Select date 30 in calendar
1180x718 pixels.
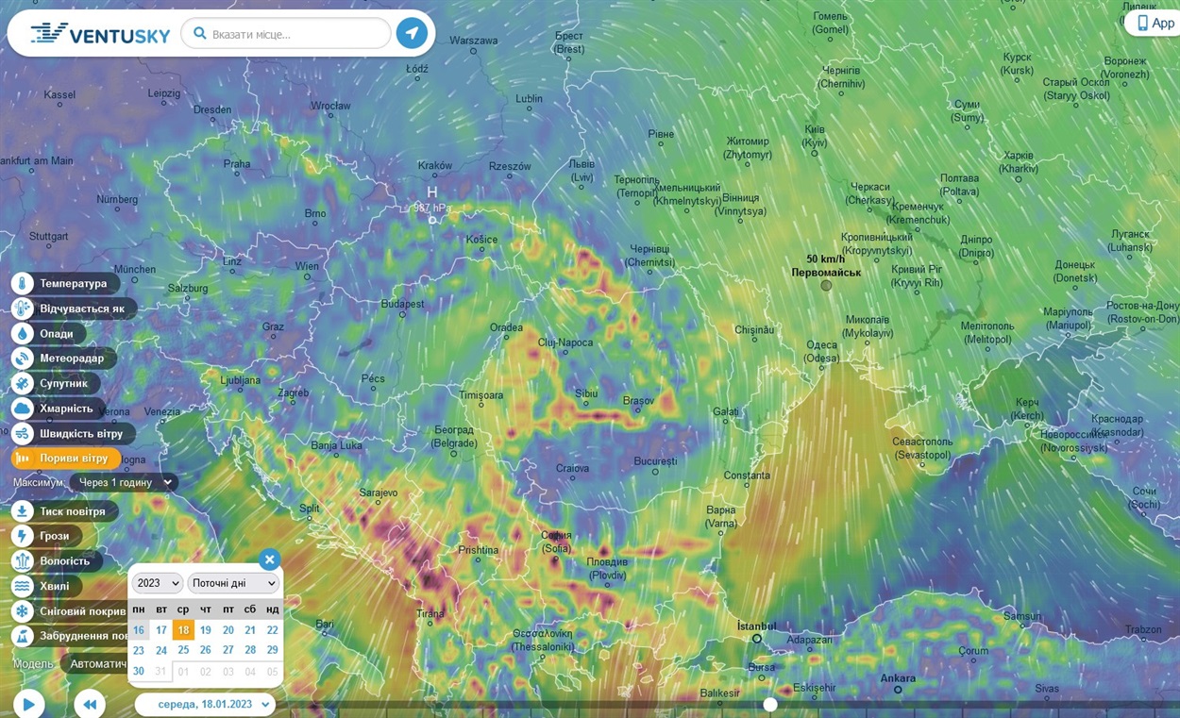[139, 672]
